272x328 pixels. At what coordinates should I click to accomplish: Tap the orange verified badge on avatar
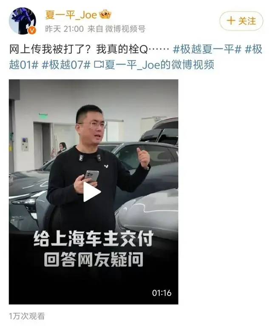pyautogui.click(x=32, y=31)
